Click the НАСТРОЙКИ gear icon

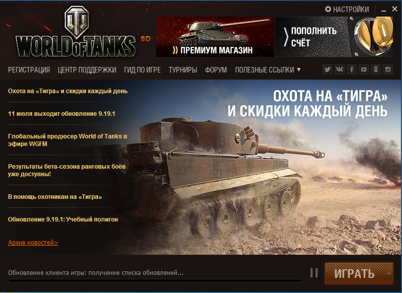[328, 9]
